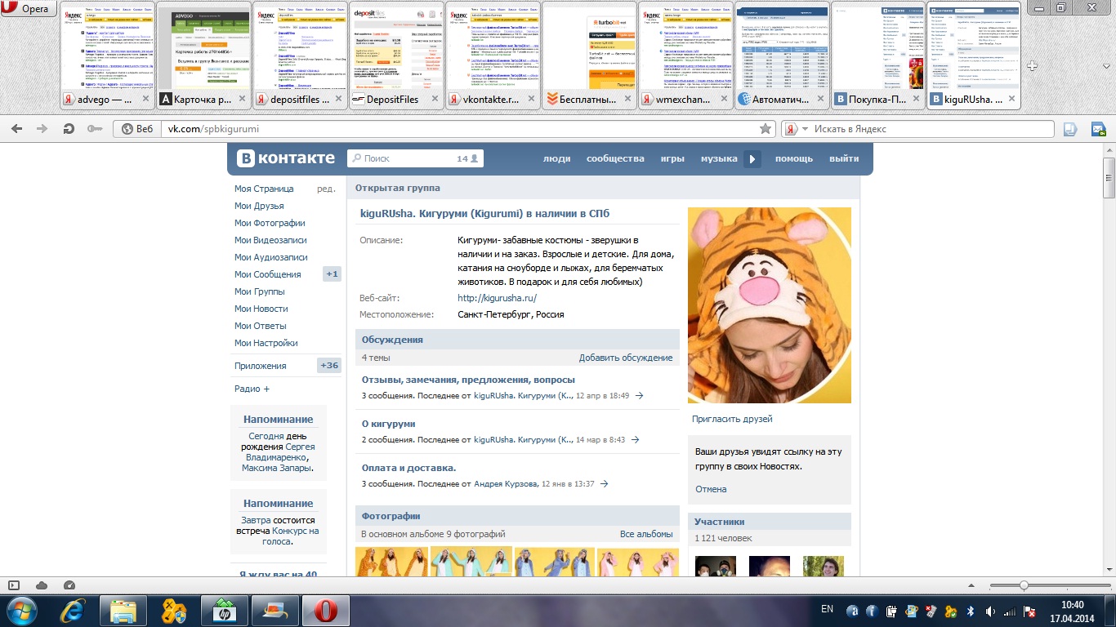Click помощь in VK header
The image size is (1116, 627).
pos(794,158)
